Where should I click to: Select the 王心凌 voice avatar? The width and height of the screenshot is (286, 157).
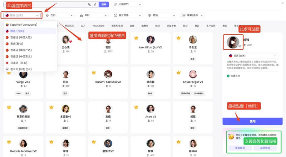point(65,40)
